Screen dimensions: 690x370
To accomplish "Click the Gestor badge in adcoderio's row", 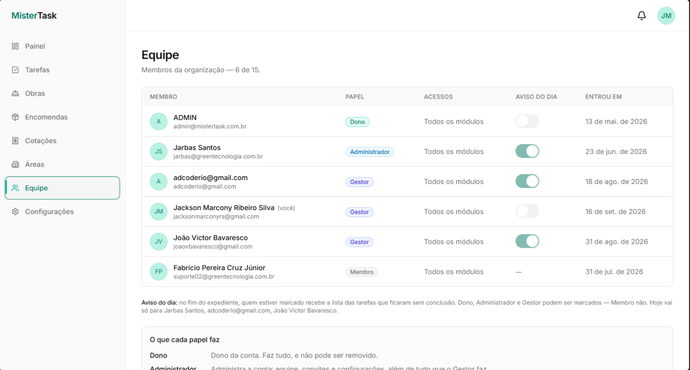I will pyautogui.click(x=359, y=182).
